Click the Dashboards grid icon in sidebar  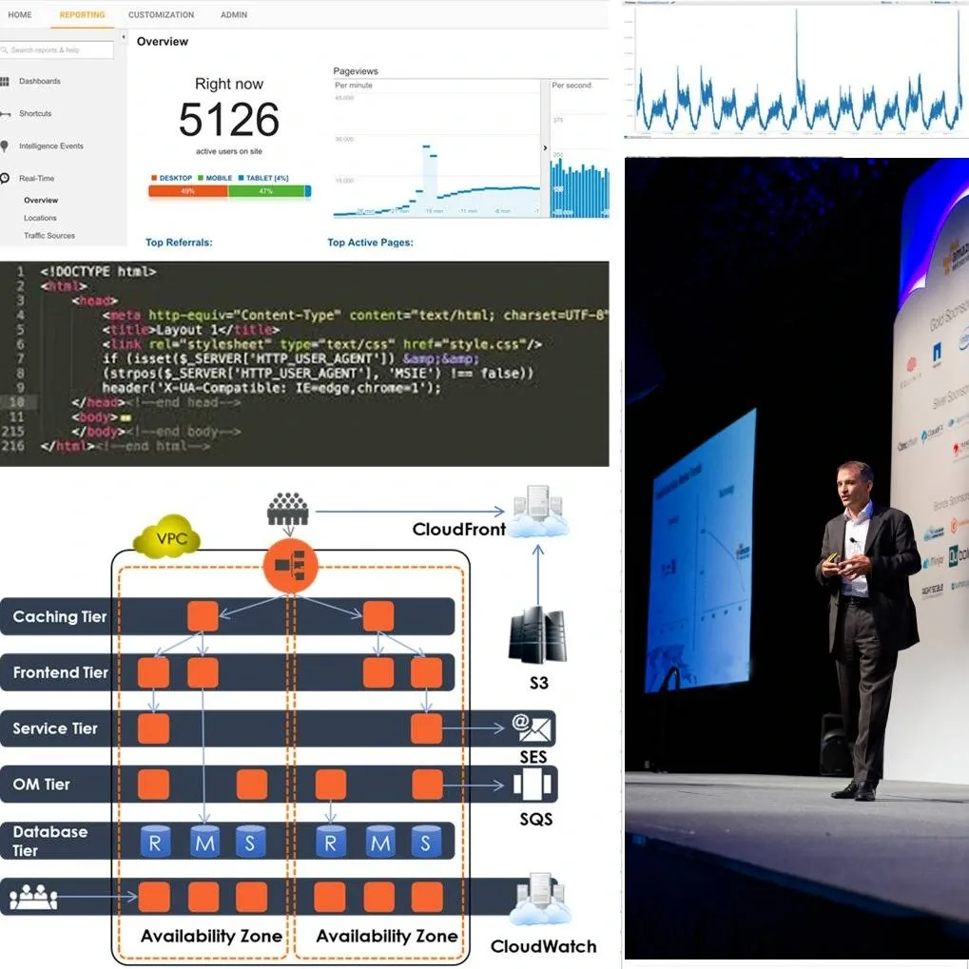[5, 82]
